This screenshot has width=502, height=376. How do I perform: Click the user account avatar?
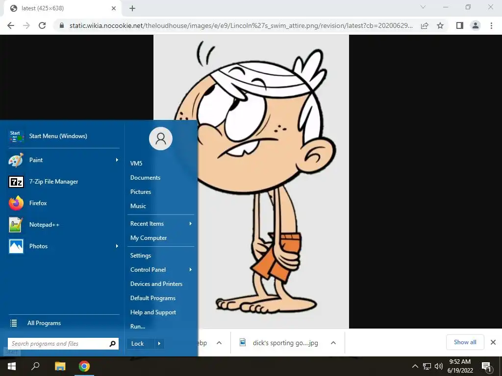[x=161, y=139]
